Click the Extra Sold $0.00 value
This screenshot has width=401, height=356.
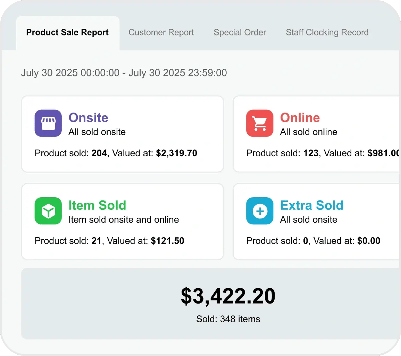point(369,241)
